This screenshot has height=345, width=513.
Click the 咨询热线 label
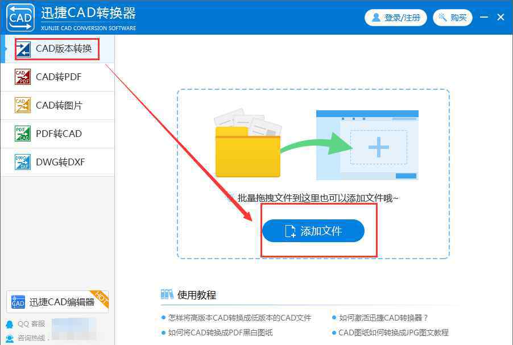pyautogui.click(x=31, y=338)
